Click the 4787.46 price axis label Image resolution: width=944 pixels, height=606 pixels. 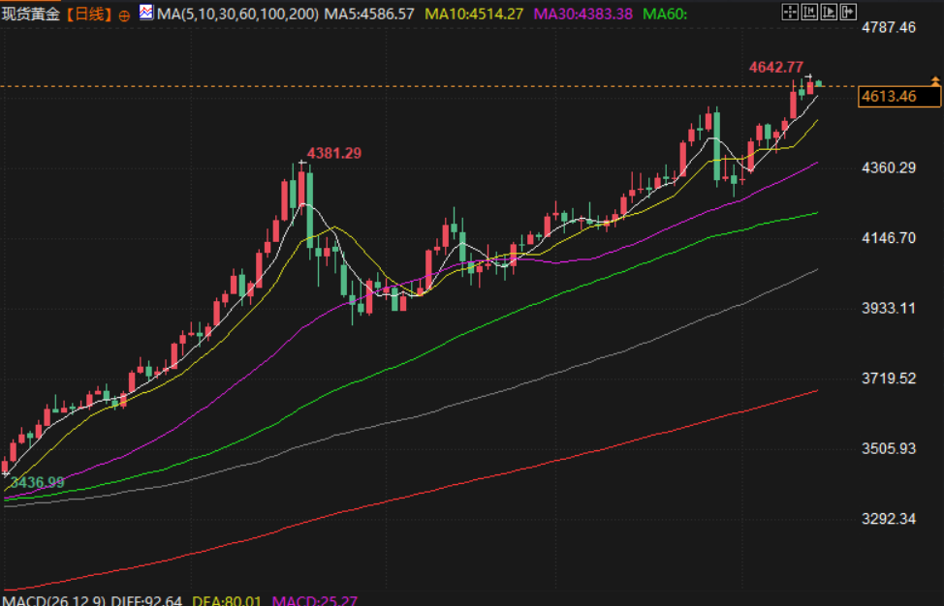click(x=889, y=27)
